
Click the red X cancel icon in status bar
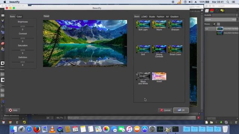198,118
